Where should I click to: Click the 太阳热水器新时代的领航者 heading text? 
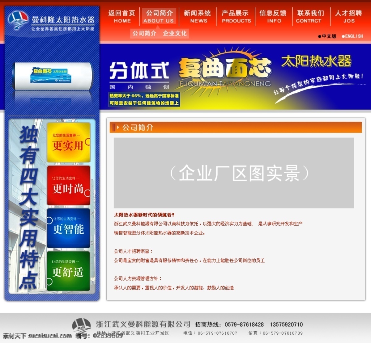point(144,215)
